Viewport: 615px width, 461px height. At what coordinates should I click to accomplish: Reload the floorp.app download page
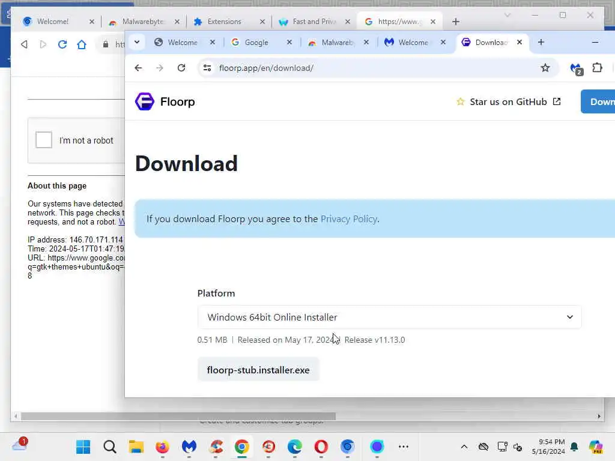(181, 68)
